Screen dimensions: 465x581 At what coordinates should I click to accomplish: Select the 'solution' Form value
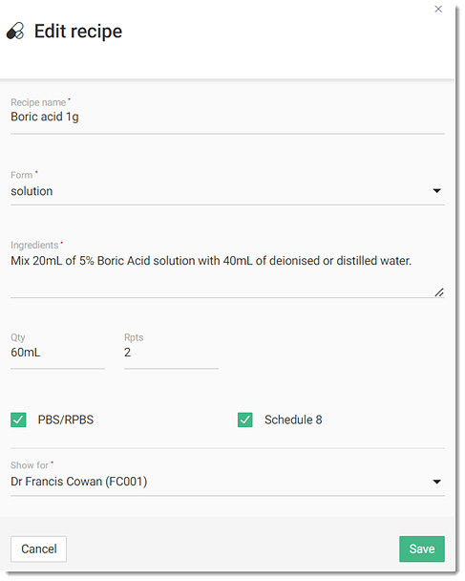32,191
